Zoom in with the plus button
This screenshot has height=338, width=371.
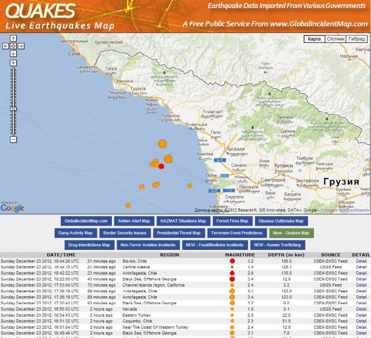click(13, 63)
